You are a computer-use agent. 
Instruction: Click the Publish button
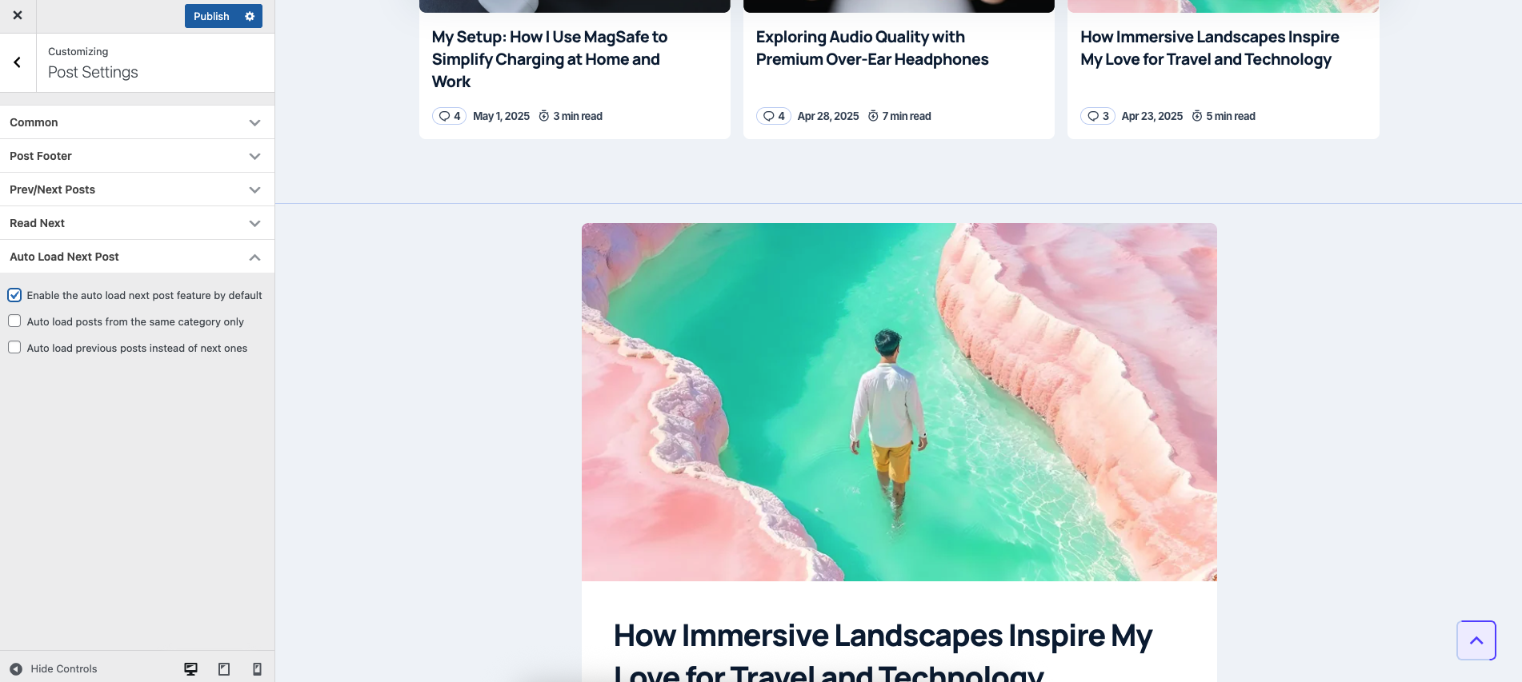click(x=211, y=16)
